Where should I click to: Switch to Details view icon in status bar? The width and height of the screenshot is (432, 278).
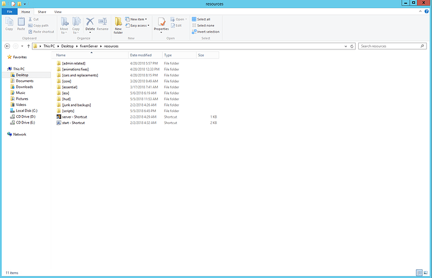coord(419,273)
